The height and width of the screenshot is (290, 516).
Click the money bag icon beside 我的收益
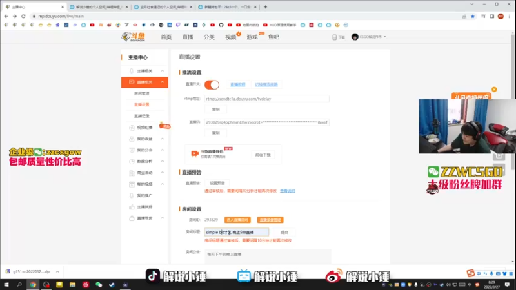pyautogui.click(x=132, y=139)
